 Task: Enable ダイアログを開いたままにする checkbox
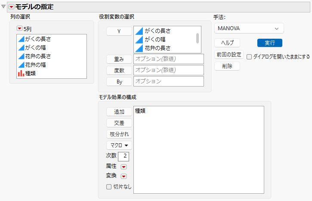(x=249, y=57)
